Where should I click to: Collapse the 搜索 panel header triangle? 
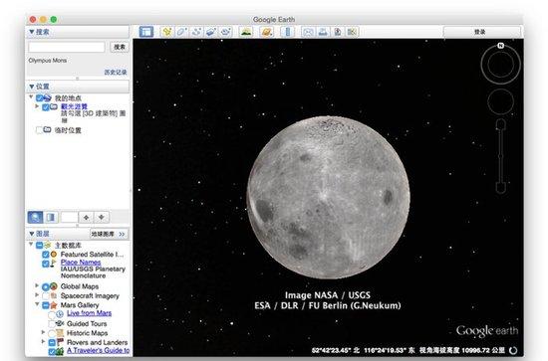click(x=32, y=32)
